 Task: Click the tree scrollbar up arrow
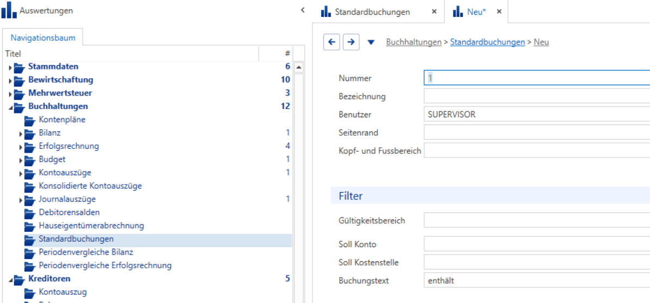299,67
